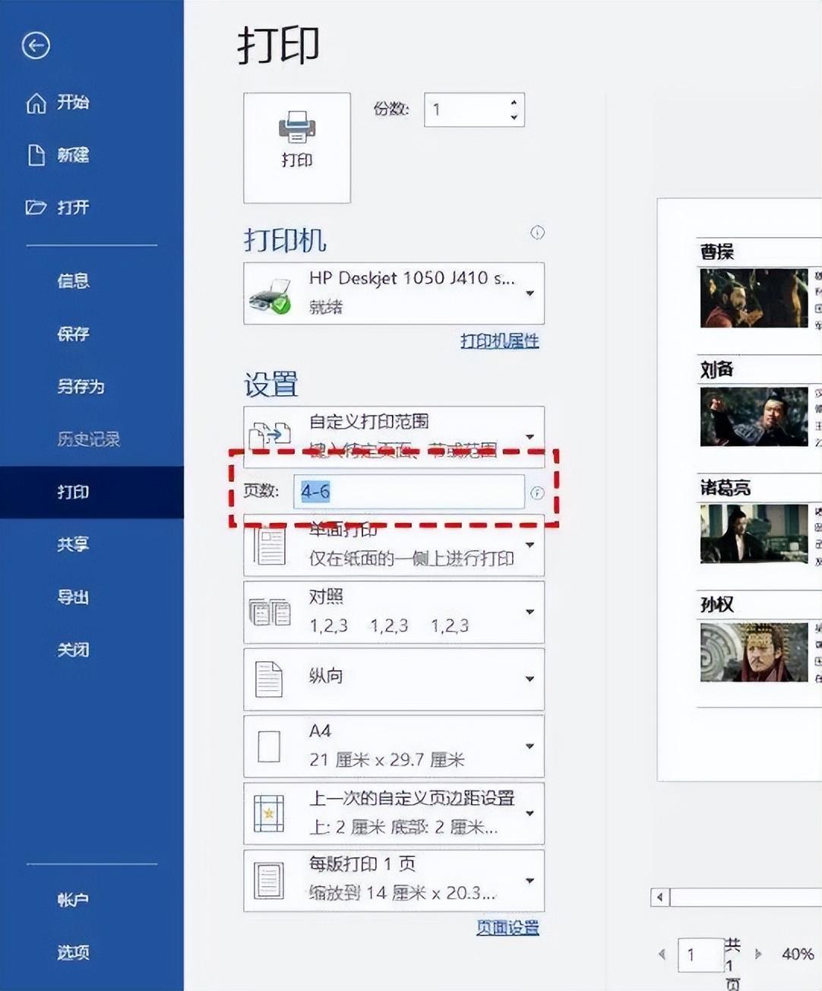Open the 对照 collation dropdown
Image resolution: width=822 pixels, height=991 pixels.
click(394, 612)
